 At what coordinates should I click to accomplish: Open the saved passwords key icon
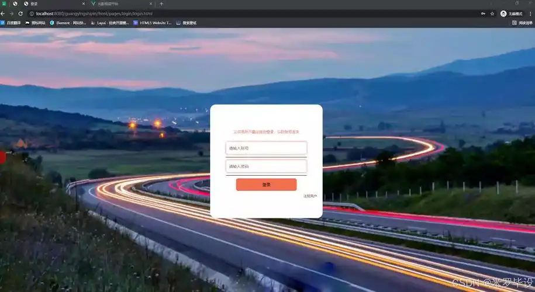tap(483, 13)
